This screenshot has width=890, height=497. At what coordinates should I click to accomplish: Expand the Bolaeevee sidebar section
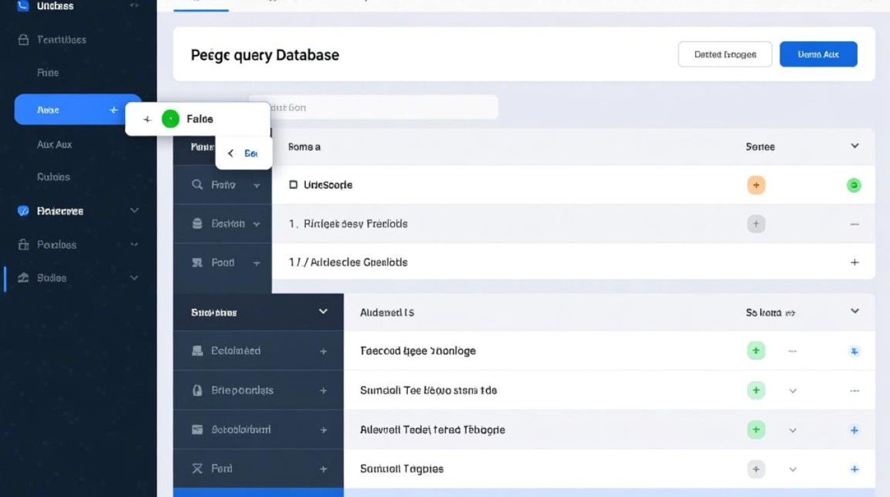tap(134, 211)
